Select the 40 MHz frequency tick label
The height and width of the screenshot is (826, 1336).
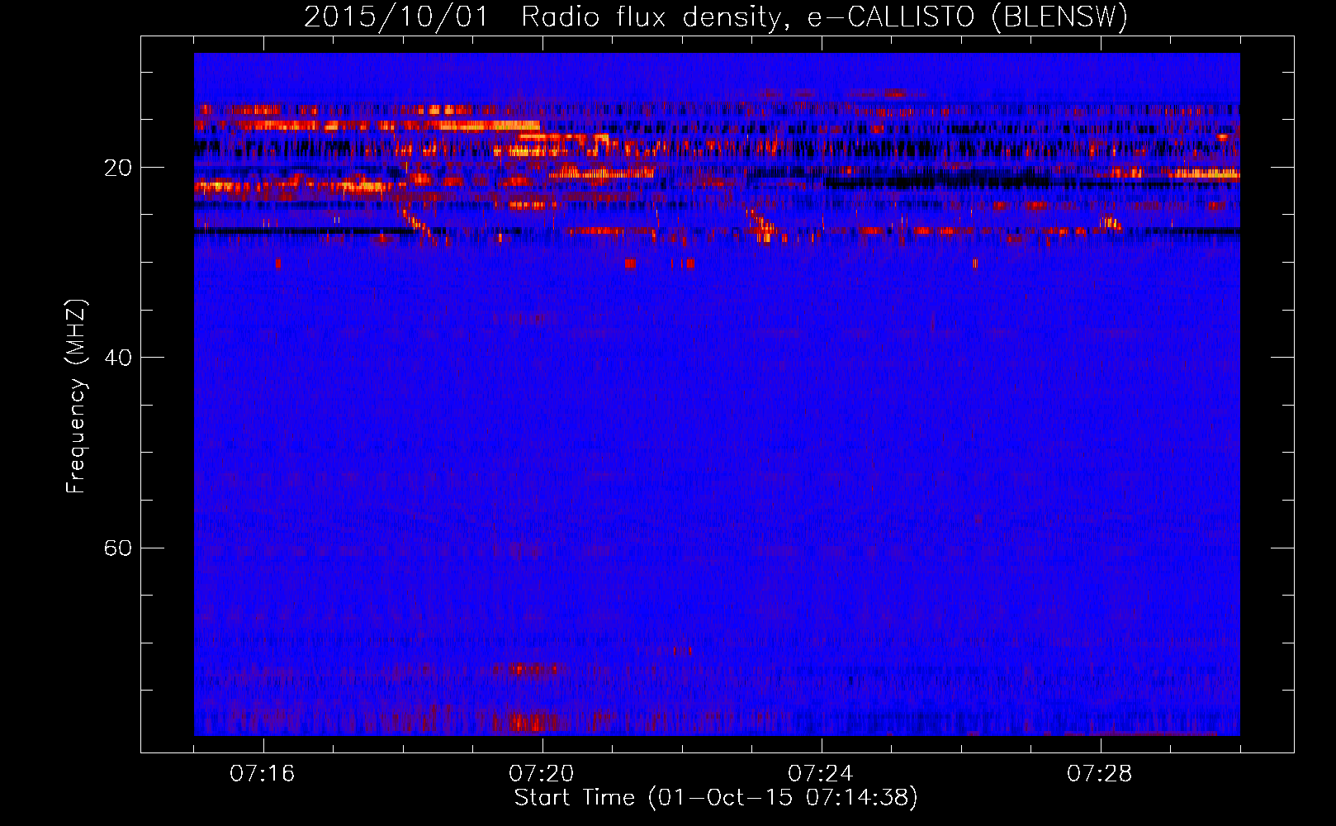[x=118, y=358]
